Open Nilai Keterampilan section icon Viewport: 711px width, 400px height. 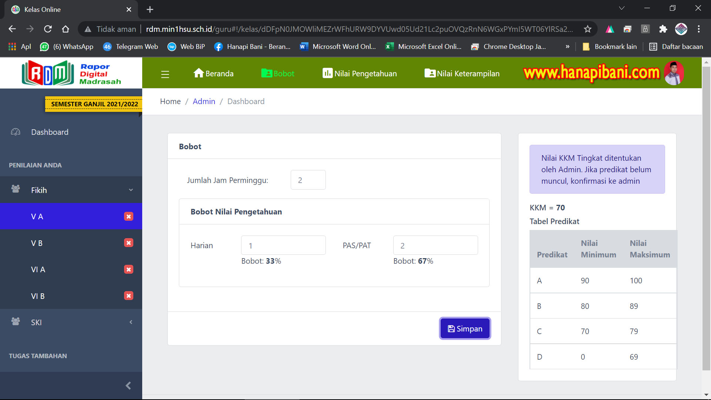point(430,73)
